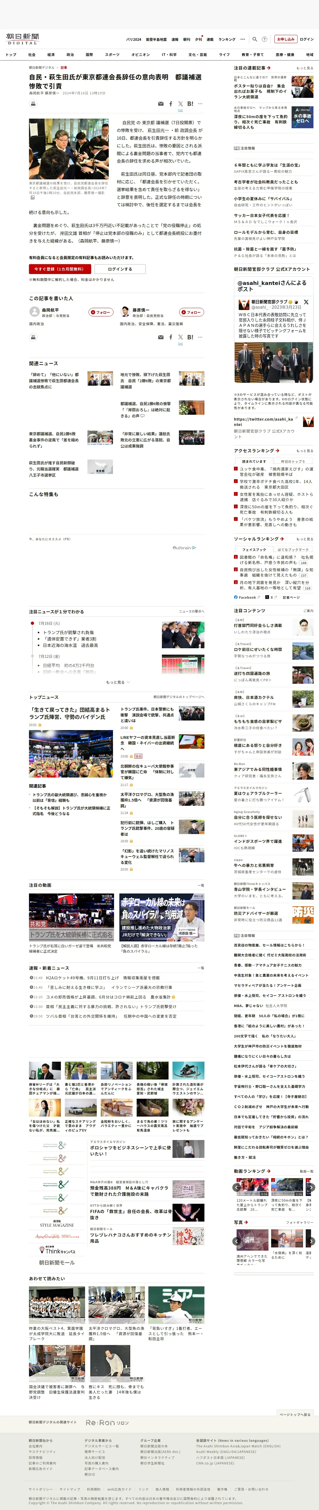Click next arrow on video ranking carousel
This screenshot has height=1510, width=319.
coord(311,1187)
